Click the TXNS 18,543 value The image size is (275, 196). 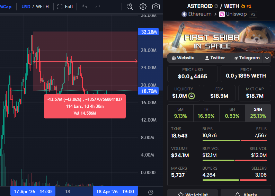pos(179,136)
